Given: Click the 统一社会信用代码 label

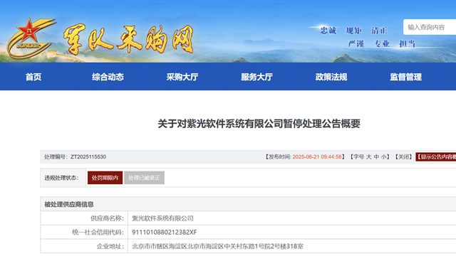Looking at the screenshot, I should click(98, 233).
